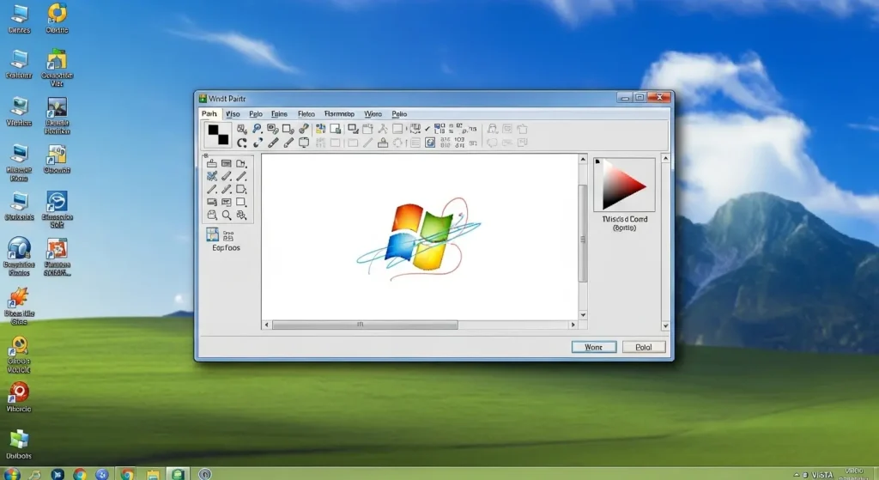The width and height of the screenshot is (879, 480).
Task: Click the icon above the Eop Foos label
Action: click(213, 234)
